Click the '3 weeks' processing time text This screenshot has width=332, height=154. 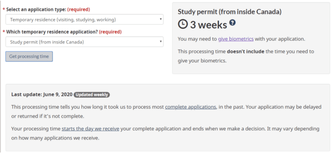click(208, 25)
